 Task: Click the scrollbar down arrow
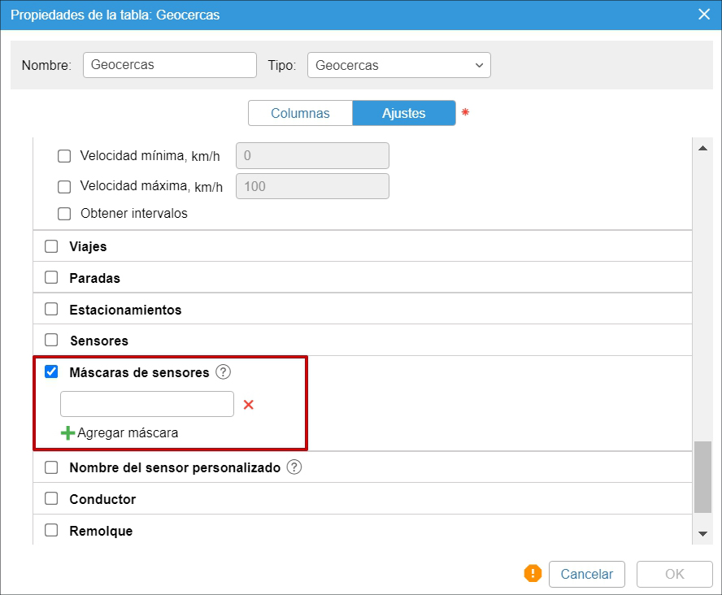(x=702, y=534)
